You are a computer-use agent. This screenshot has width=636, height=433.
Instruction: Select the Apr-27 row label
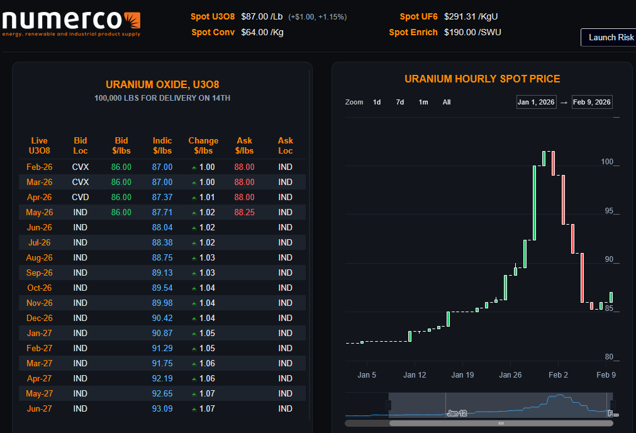[40, 379]
